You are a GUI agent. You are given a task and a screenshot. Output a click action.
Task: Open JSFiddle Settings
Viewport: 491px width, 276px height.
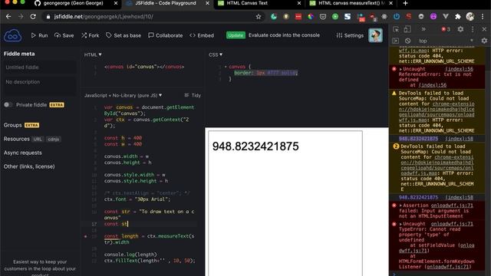[x=350, y=35]
